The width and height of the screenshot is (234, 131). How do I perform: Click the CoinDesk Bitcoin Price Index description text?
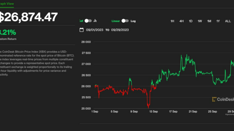click(x=37, y=63)
